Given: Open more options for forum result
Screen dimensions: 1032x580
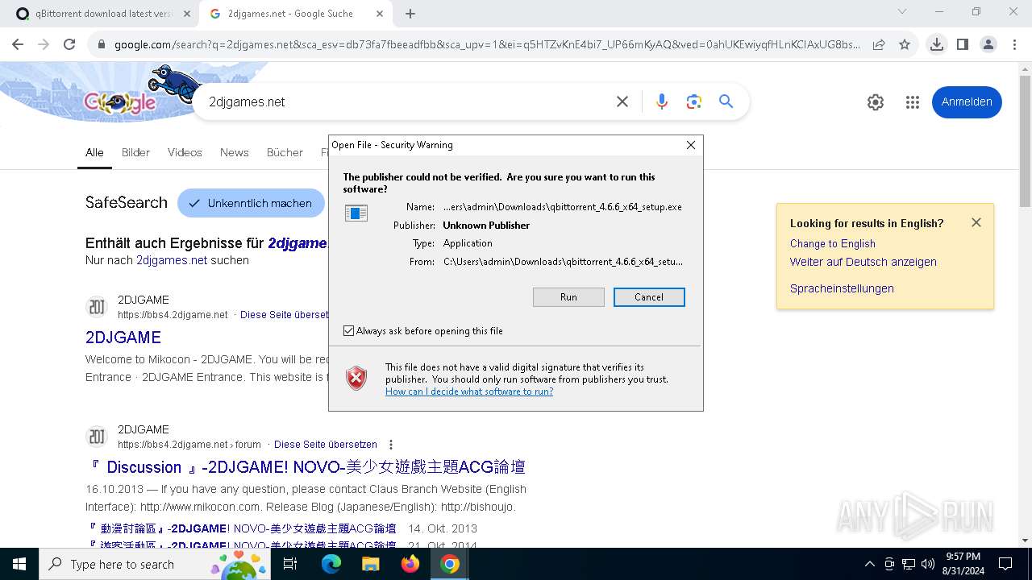Looking at the screenshot, I should (391, 445).
